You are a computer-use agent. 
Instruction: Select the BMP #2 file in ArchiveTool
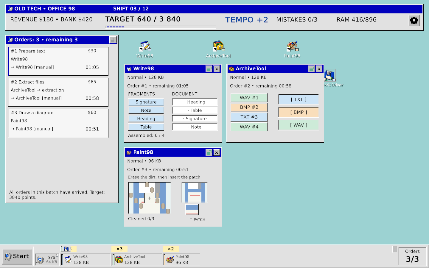pyautogui.click(x=249, y=107)
